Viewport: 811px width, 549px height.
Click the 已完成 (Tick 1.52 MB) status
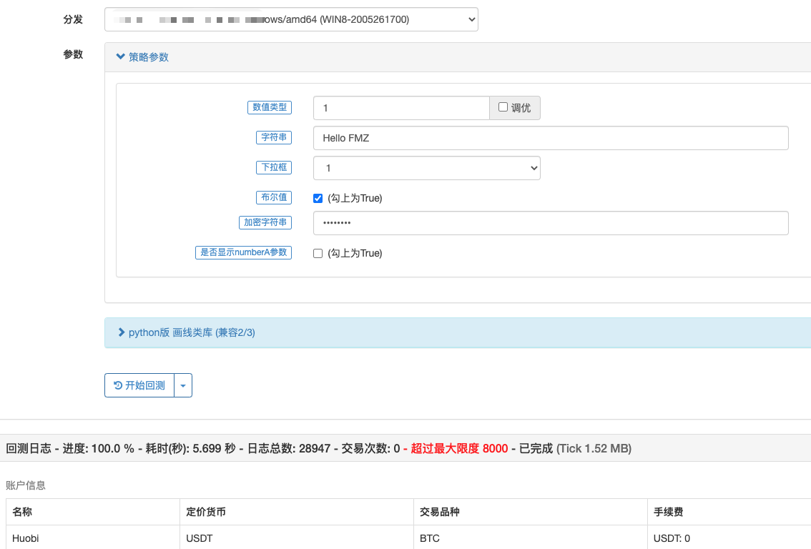575,448
